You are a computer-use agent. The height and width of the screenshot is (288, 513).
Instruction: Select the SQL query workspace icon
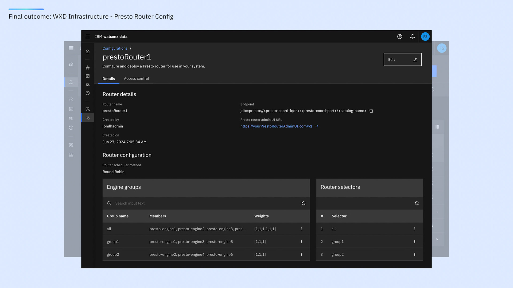tap(87, 85)
